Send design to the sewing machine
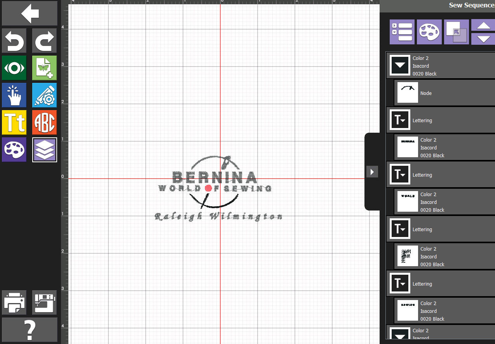Image resolution: width=495 pixels, height=344 pixels. [44, 302]
